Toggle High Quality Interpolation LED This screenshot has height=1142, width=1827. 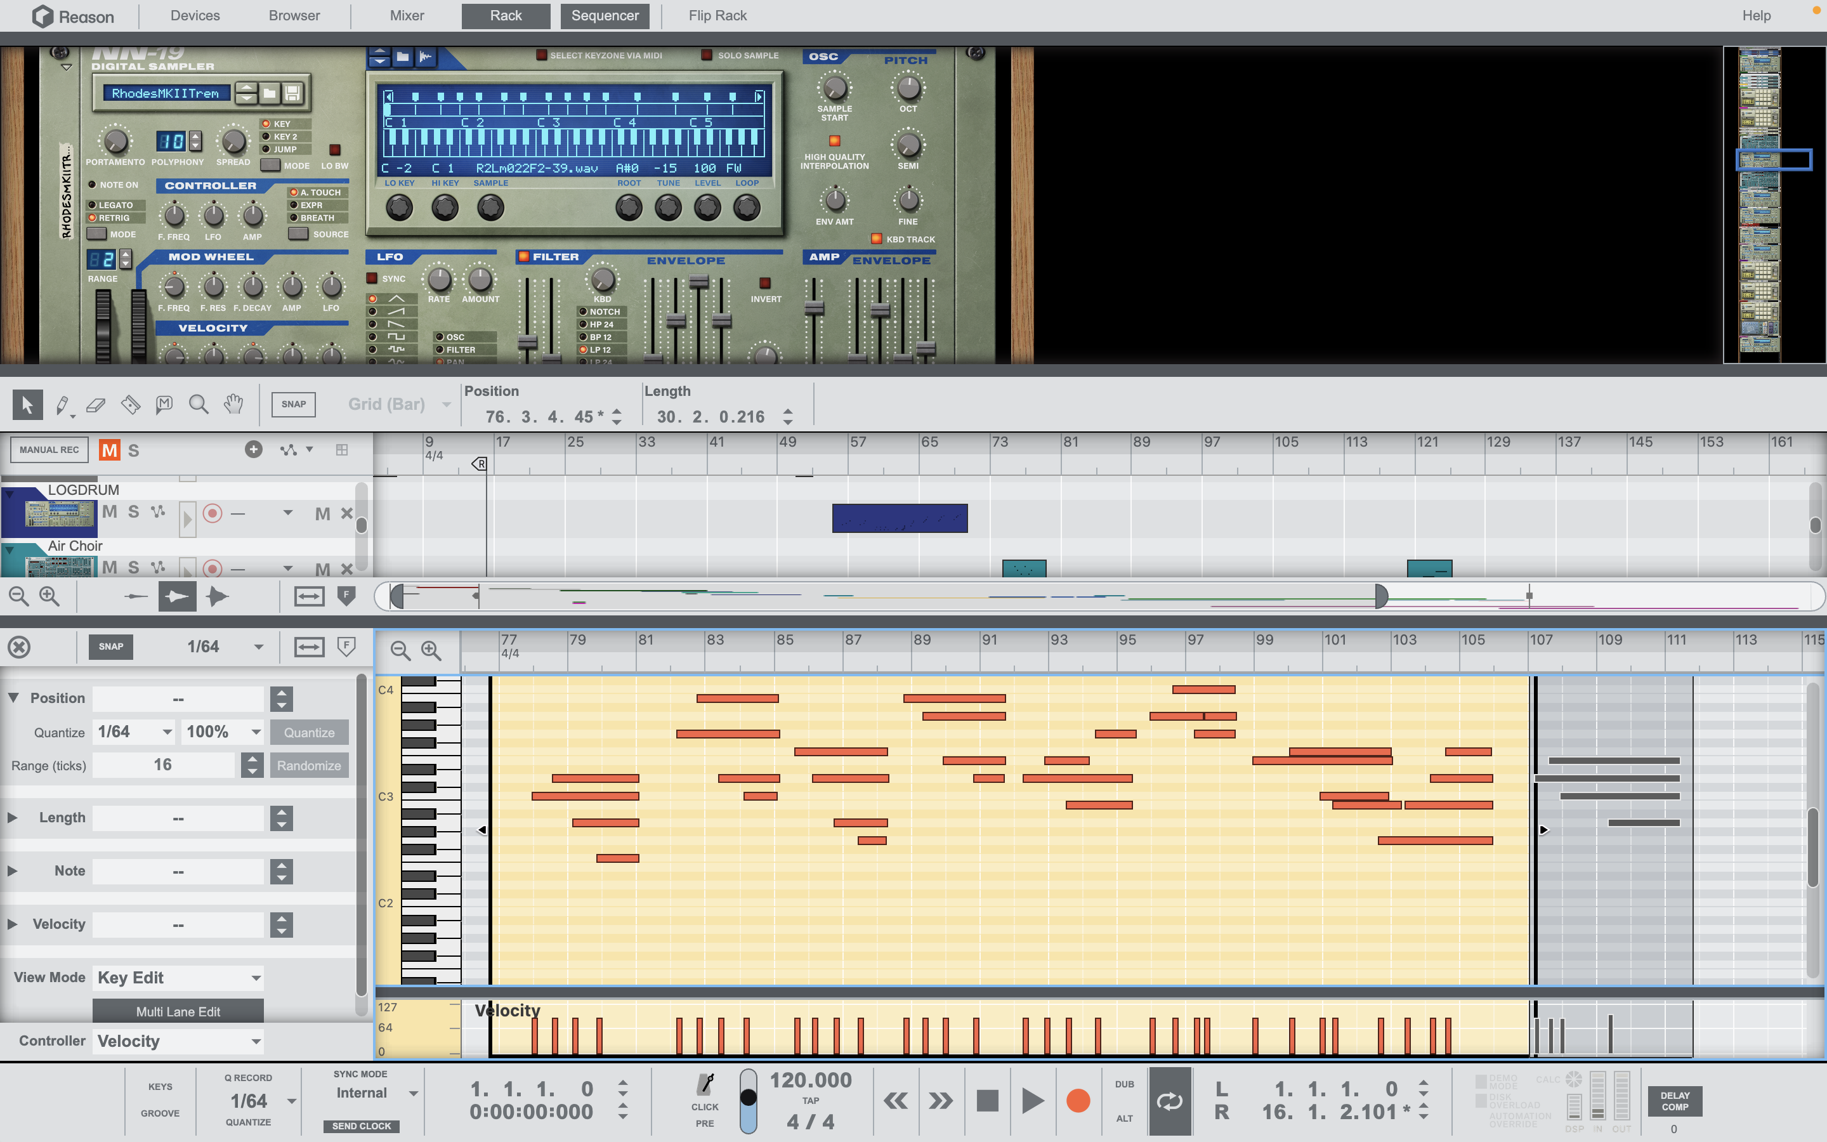pos(834,141)
